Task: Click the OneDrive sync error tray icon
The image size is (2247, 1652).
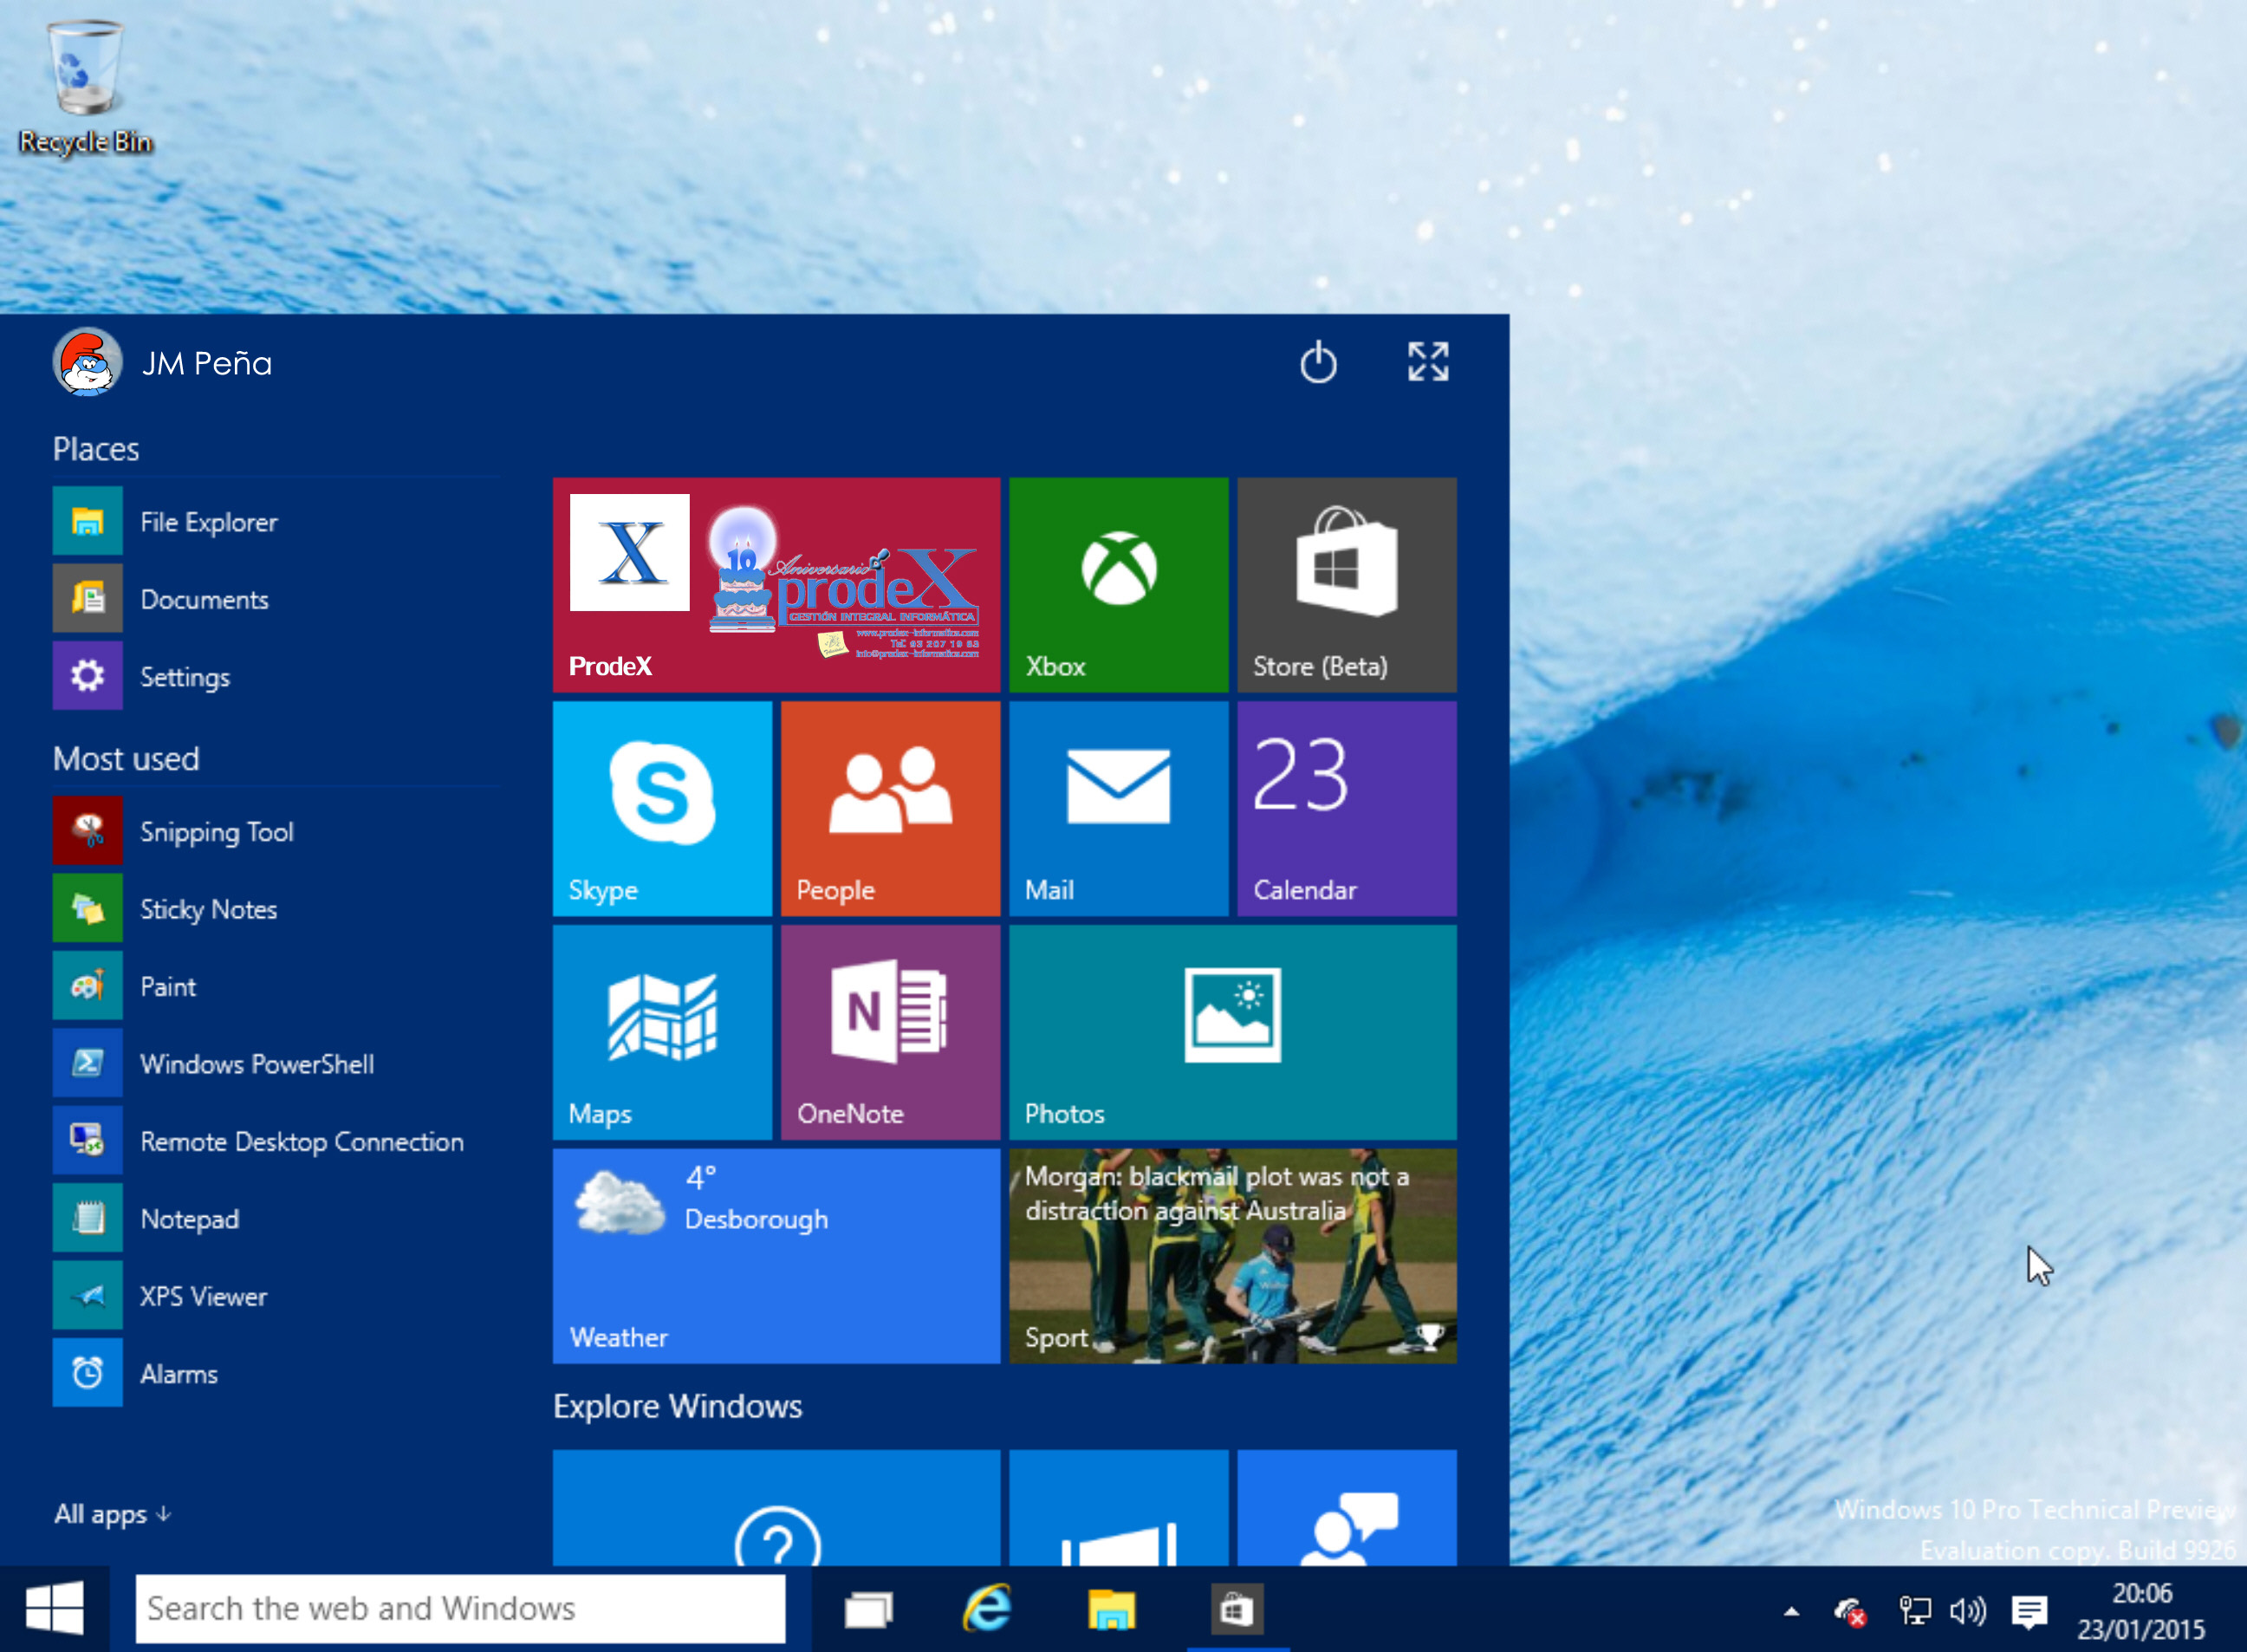Action: (1850, 1611)
